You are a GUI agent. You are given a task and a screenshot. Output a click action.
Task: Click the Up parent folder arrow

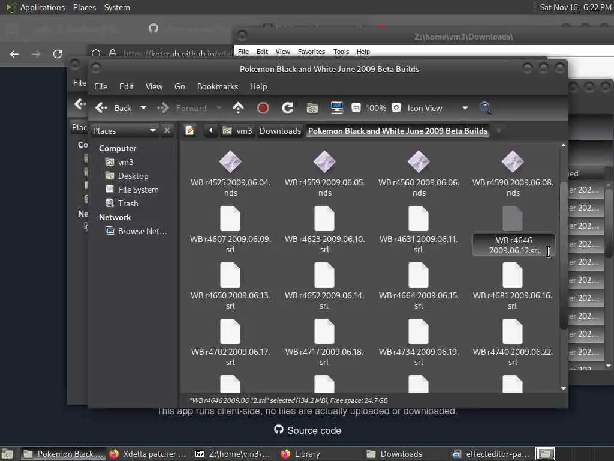coord(238,108)
